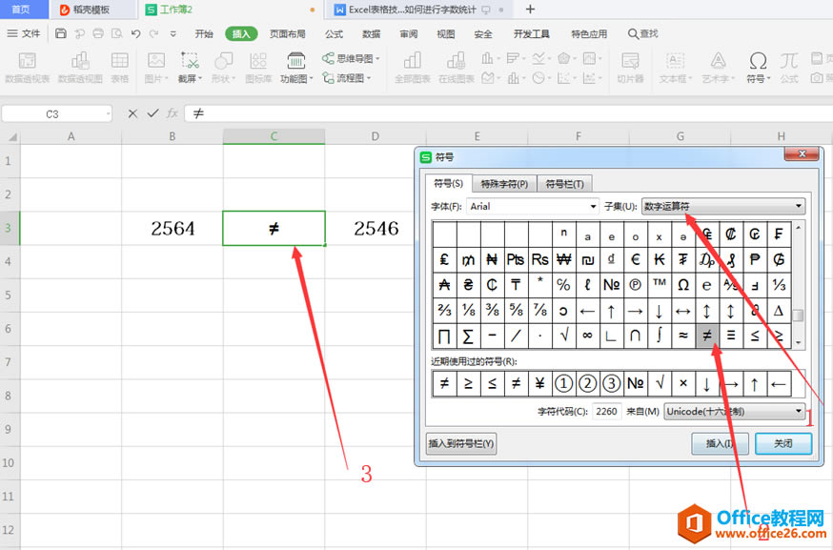Open the 特殊字符(P) tab in symbol dialog
This screenshot has width=833, height=550.
pyautogui.click(x=504, y=184)
